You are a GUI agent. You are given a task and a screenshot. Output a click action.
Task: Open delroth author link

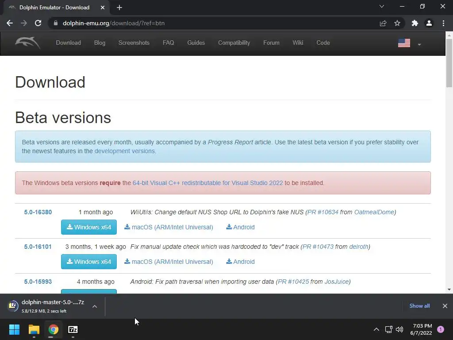359,247
